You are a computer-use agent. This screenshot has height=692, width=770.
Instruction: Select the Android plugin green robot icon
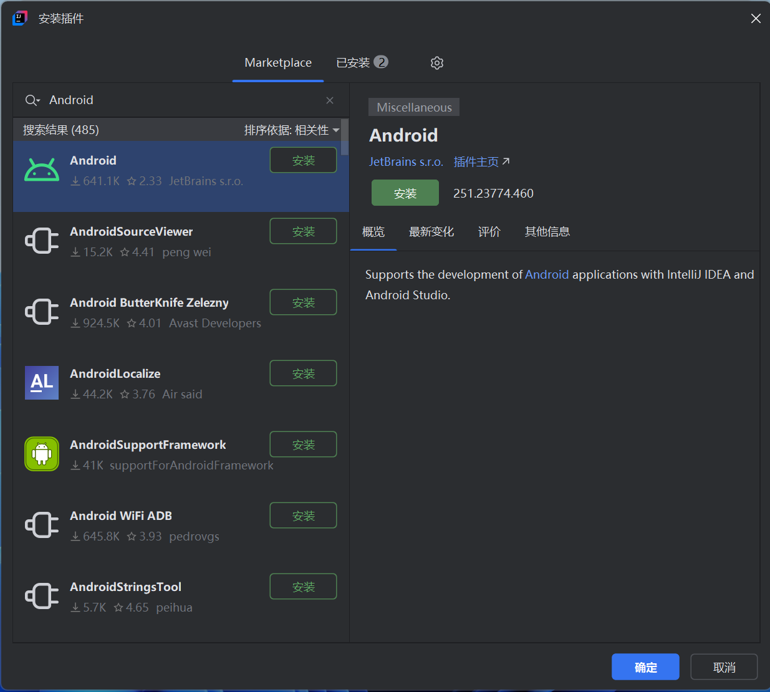click(42, 170)
